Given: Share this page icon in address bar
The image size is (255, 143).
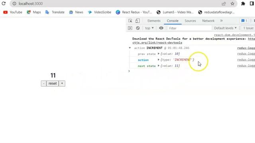Looking at the screenshot, I should [x=224, y=4].
